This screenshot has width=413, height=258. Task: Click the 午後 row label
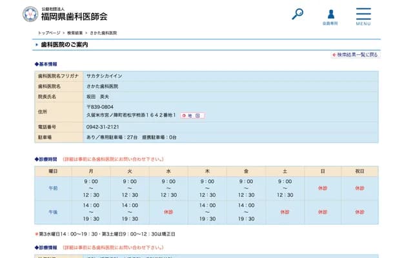(53, 212)
